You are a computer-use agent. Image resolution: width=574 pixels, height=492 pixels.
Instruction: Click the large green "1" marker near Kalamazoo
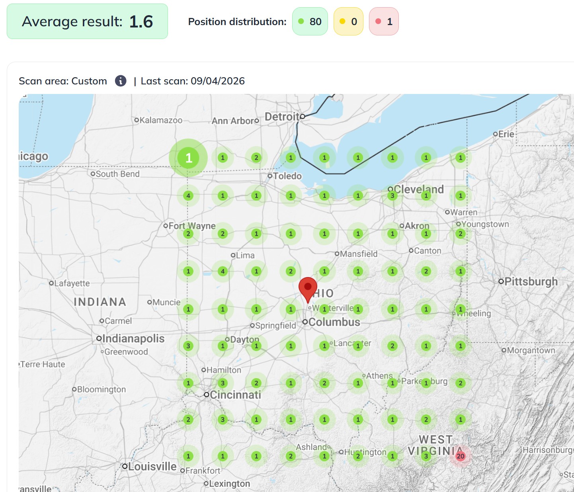pos(188,158)
